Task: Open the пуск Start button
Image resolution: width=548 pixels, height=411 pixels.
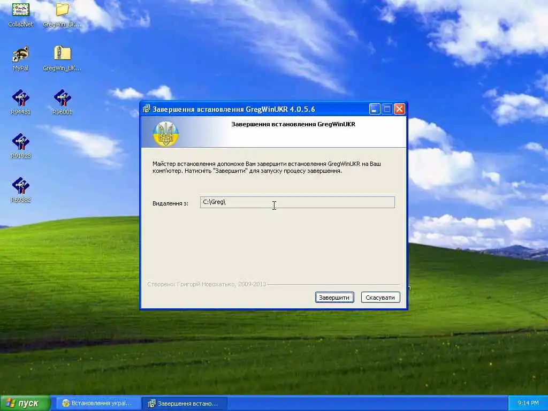Action: (25, 404)
